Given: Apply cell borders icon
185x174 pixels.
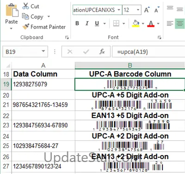Looking at the screenshot, I should (x=116, y=24).
